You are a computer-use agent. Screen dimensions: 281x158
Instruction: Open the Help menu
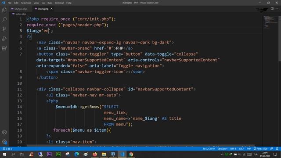69,3
